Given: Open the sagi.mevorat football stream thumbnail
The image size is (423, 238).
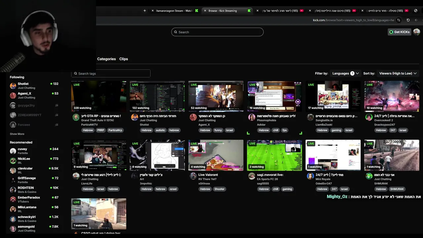Looking at the screenshot, I should [274, 155].
